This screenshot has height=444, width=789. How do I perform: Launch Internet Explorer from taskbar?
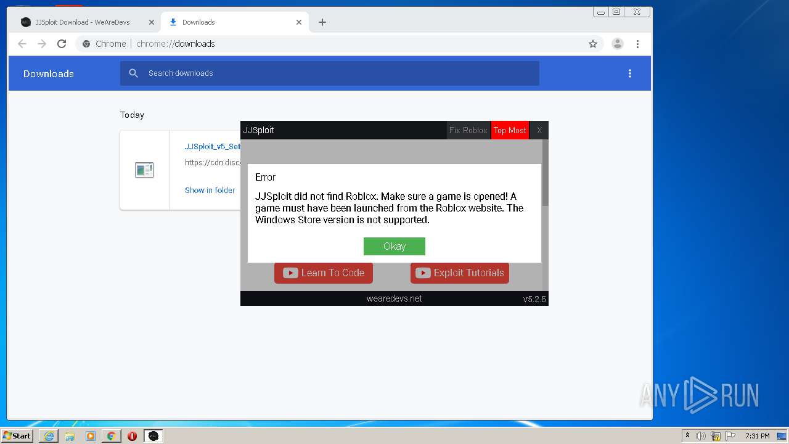[49, 436]
